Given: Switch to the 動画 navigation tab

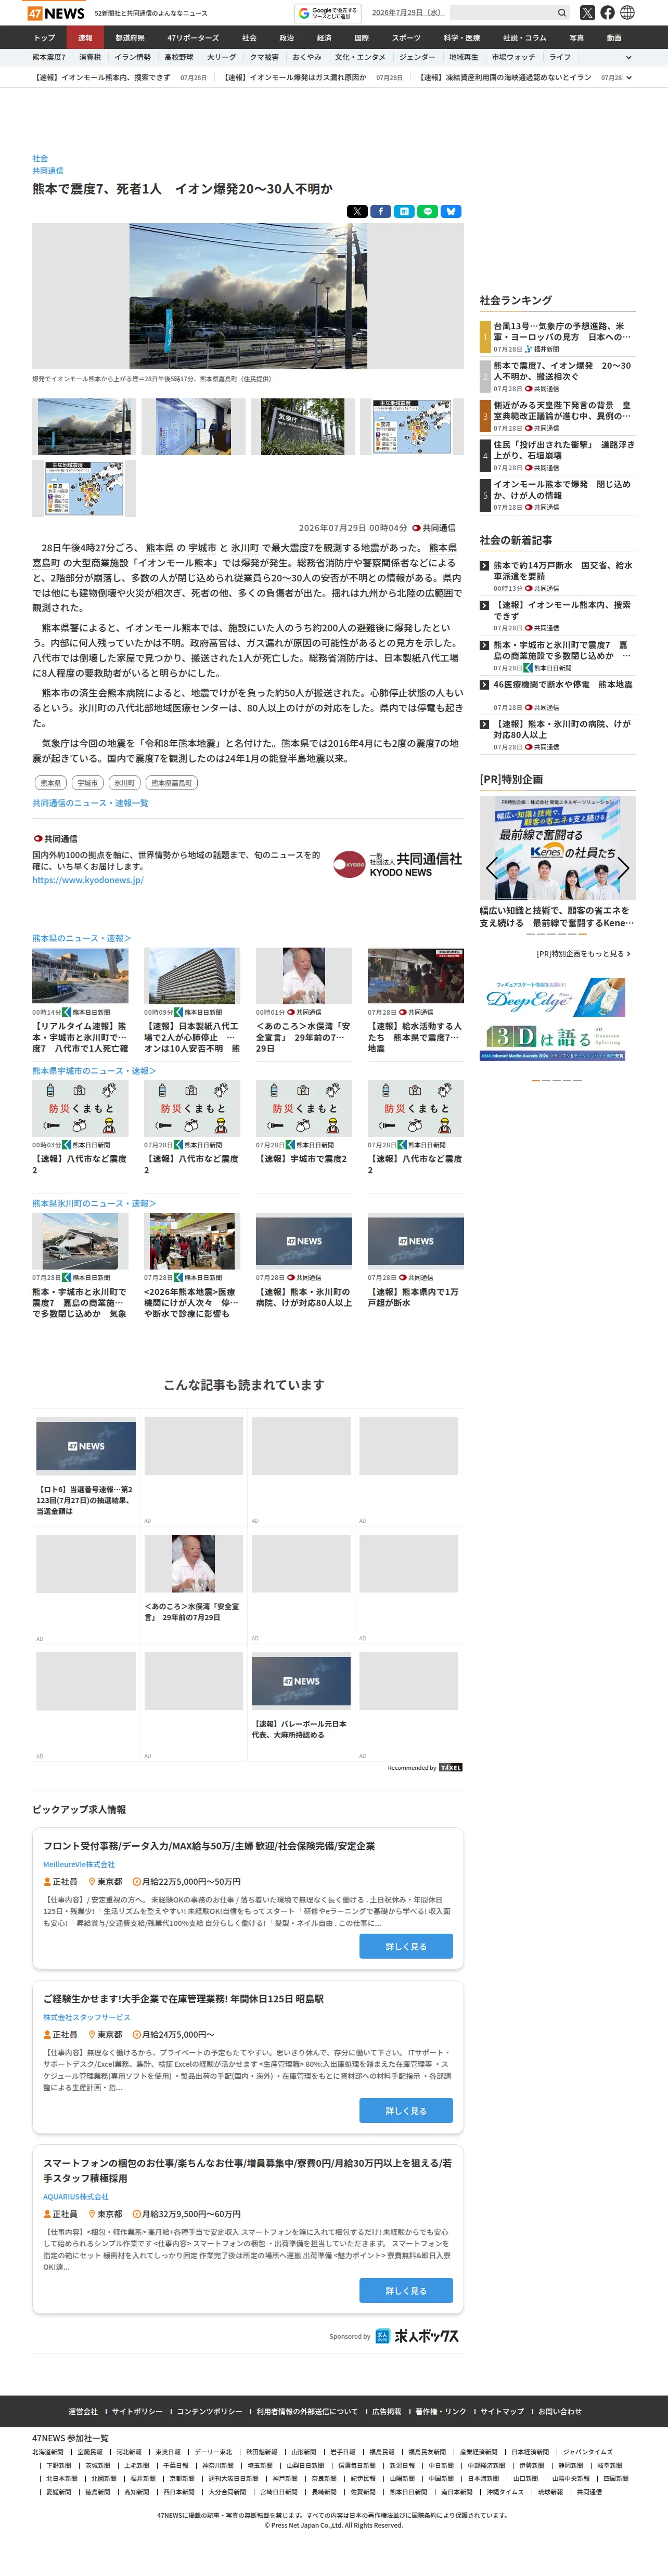Looking at the screenshot, I should 614,38.
